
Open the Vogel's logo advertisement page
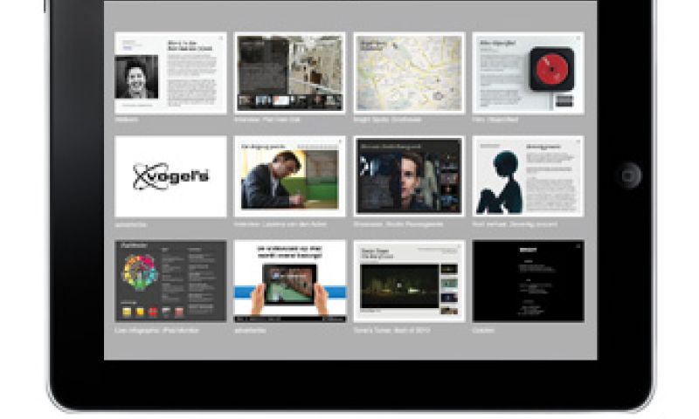click(170, 177)
